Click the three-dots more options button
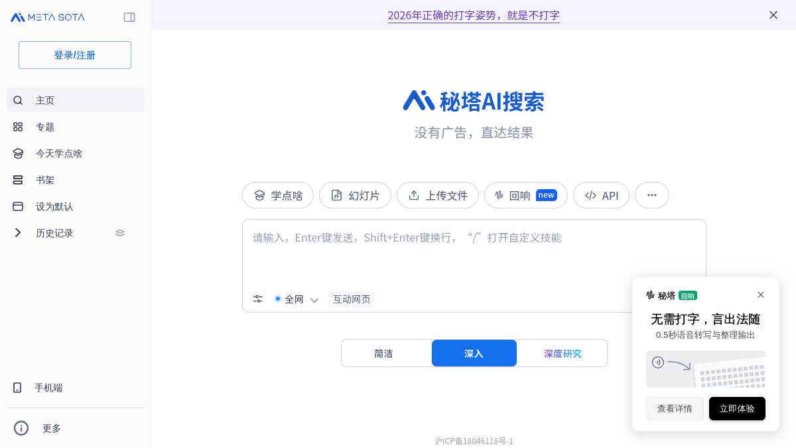The height and width of the screenshot is (448, 796). (652, 195)
